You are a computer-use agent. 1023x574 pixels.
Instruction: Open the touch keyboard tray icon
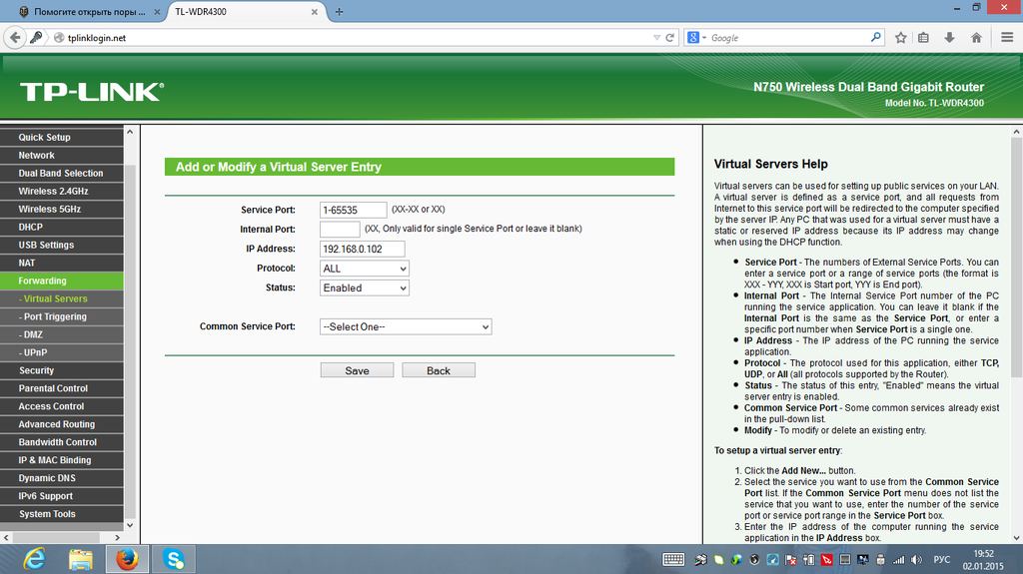tap(673, 560)
